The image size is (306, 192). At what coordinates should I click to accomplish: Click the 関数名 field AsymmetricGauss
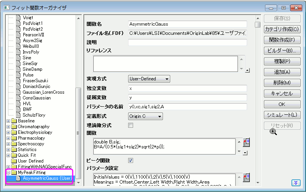tap(187, 24)
